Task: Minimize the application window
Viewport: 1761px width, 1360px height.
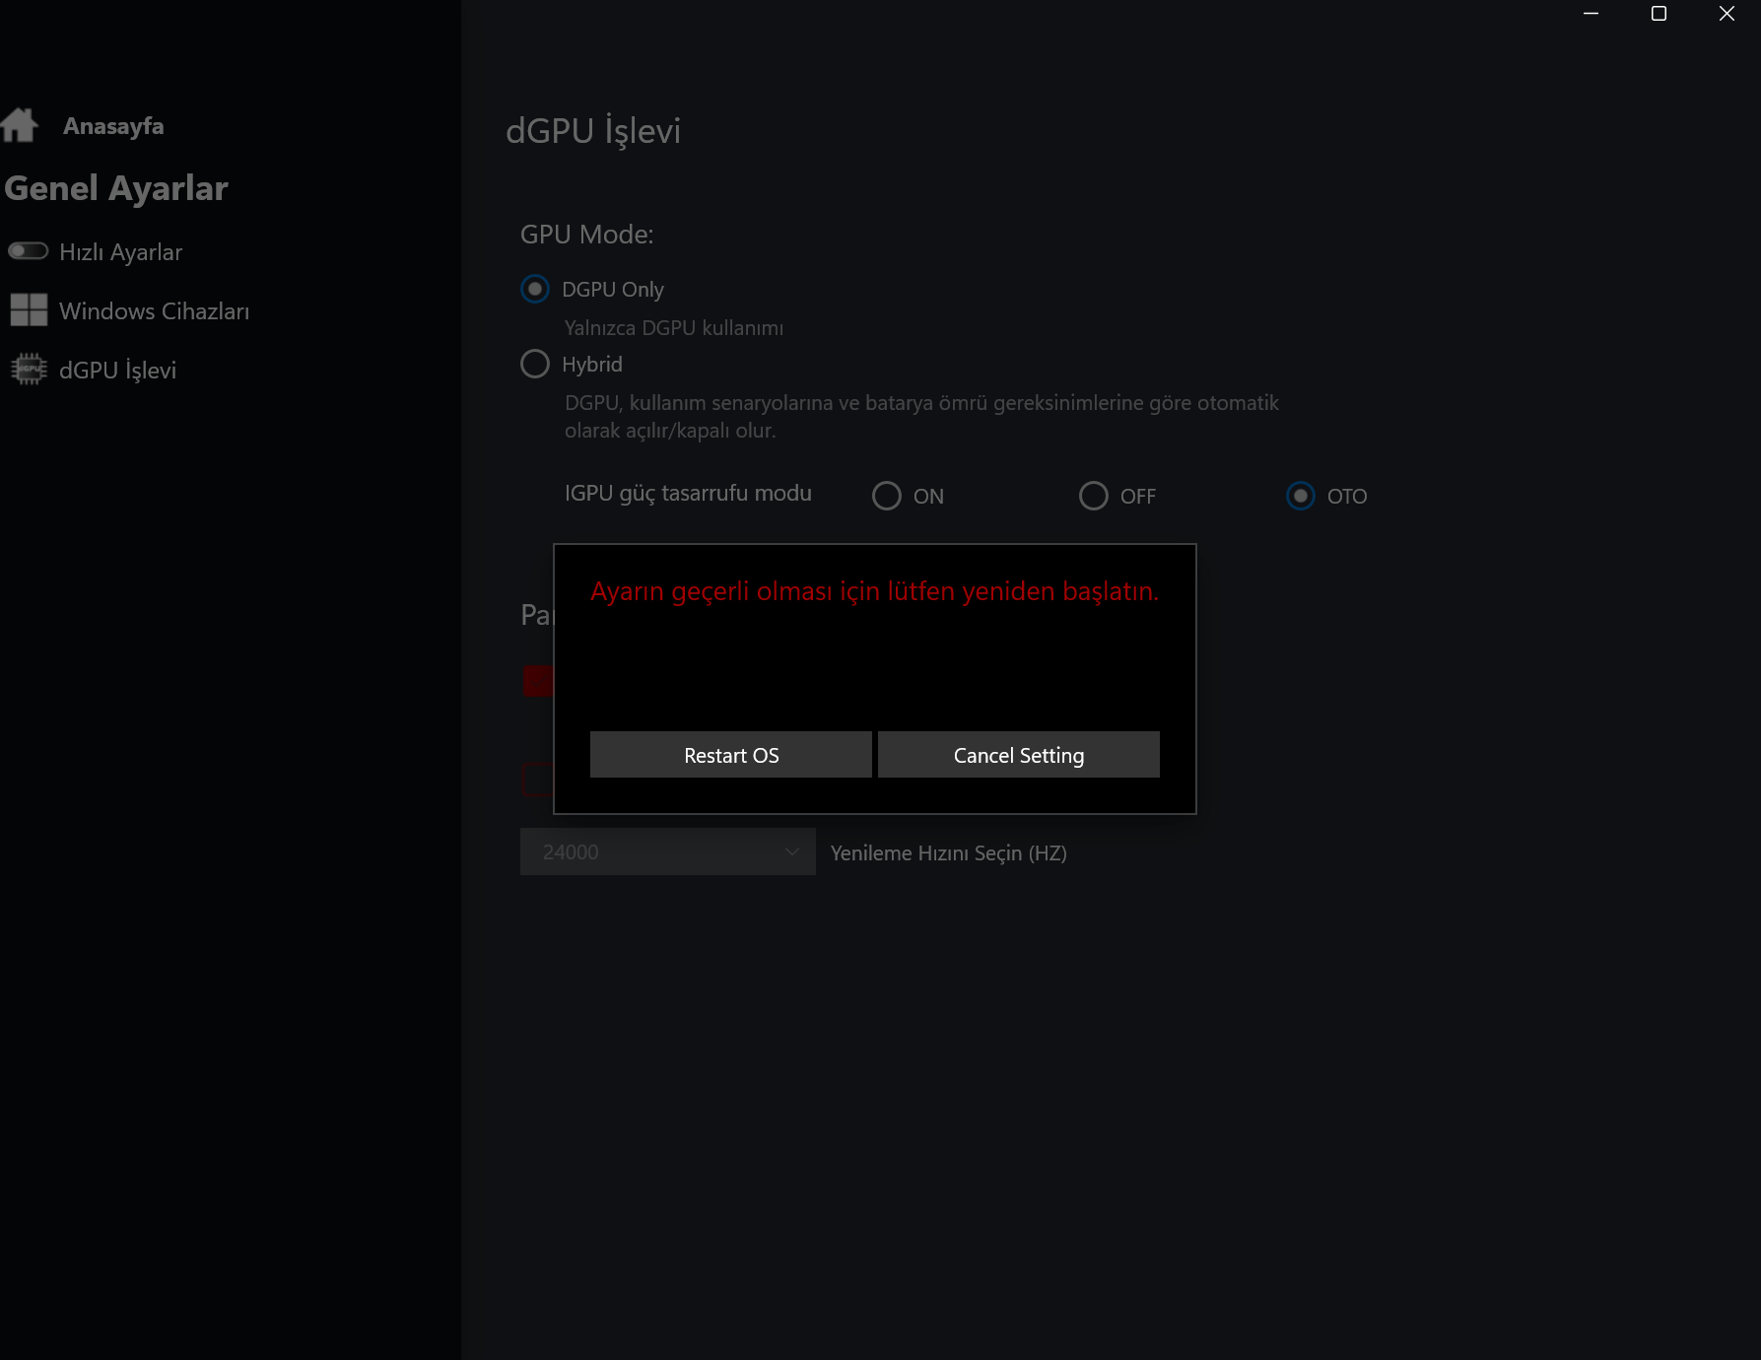Action: point(1591,14)
